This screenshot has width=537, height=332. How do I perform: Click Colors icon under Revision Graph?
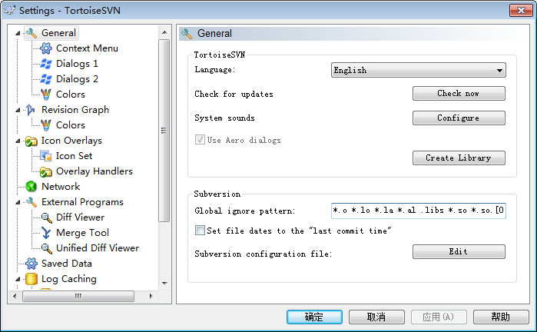46,125
